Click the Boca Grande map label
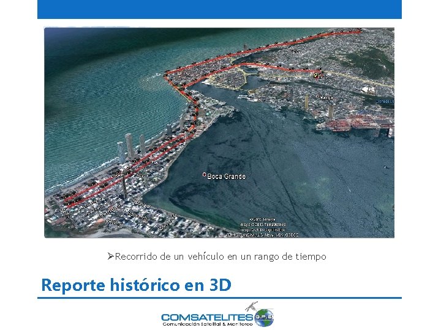Viewport: 441px width, 330px height. tap(226, 176)
